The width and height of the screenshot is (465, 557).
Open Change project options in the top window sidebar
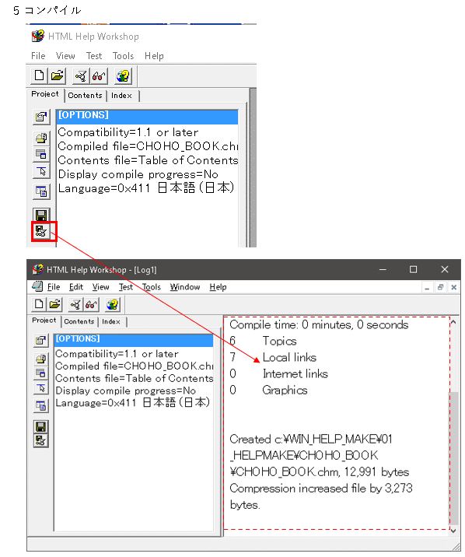[41, 117]
